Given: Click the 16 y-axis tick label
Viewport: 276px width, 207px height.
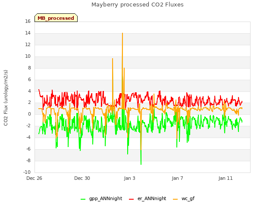Looking at the screenshot, I should coord(28,21).
